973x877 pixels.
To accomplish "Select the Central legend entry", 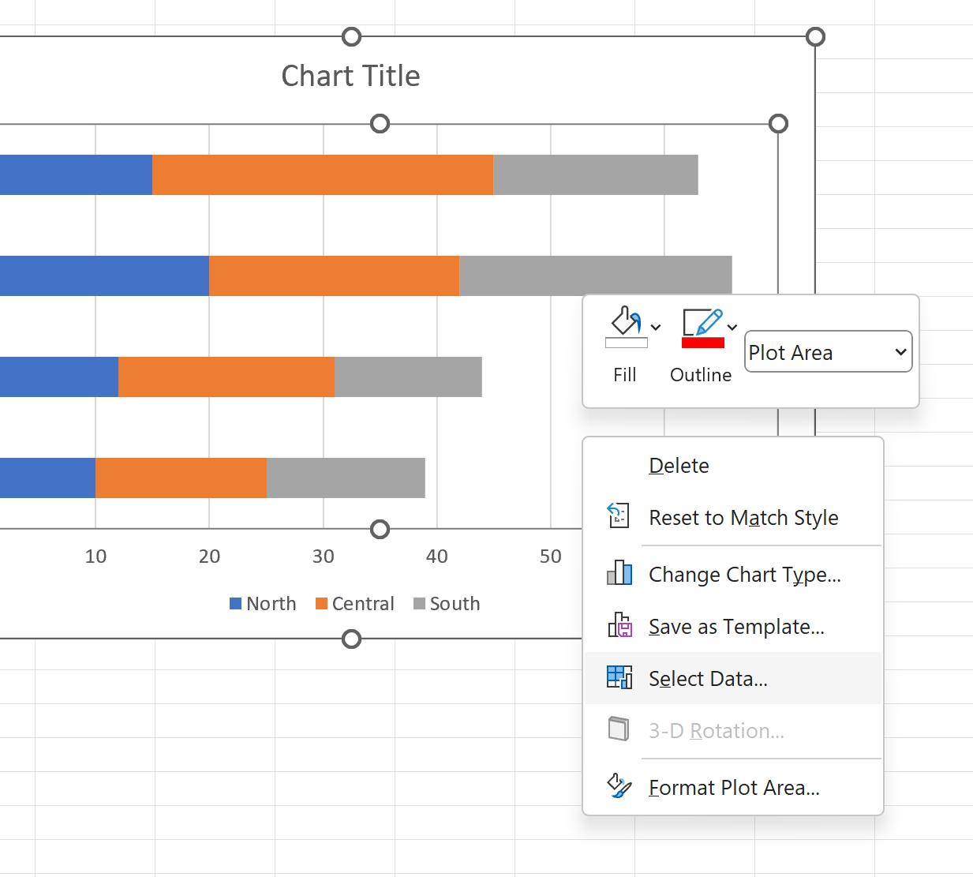I will tap(354, 604).
